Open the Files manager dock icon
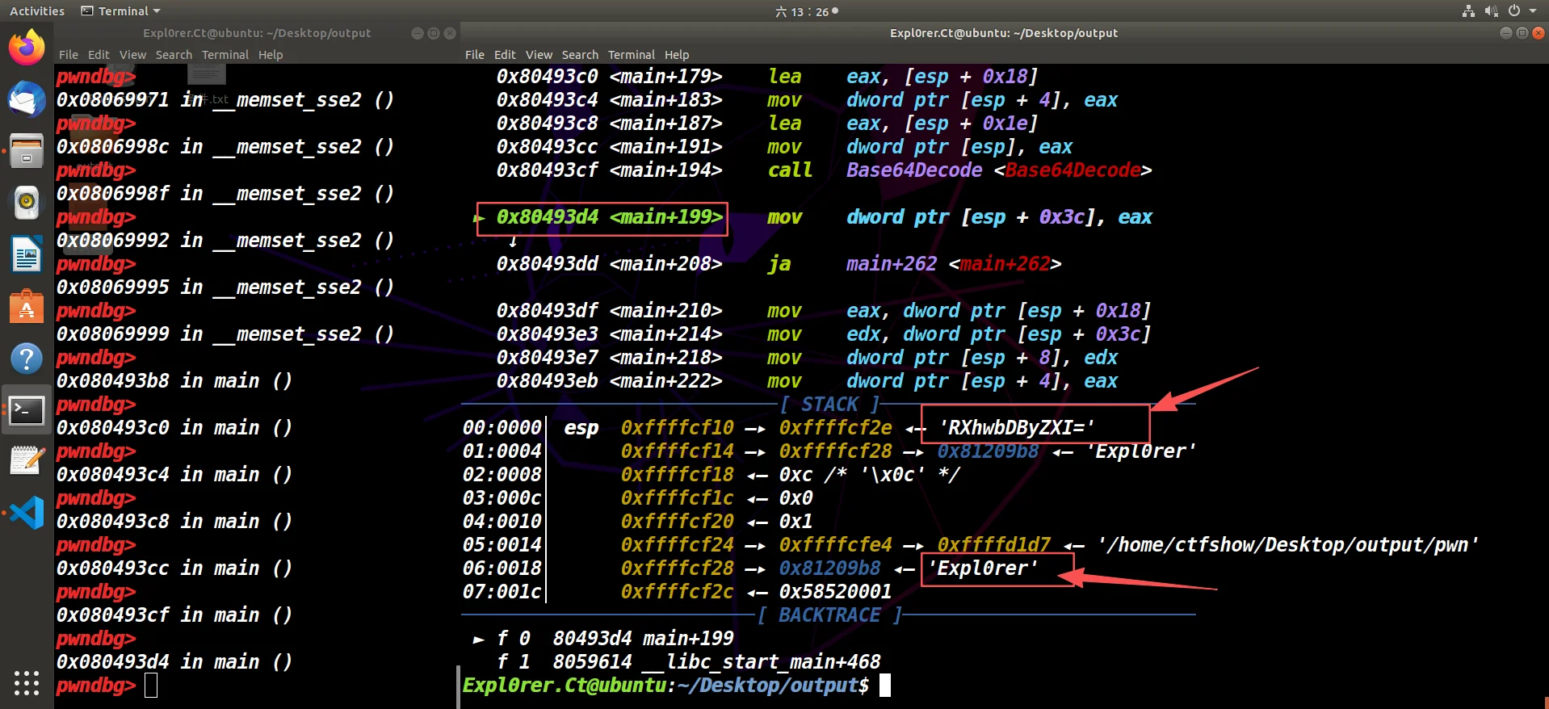The width and height of the screenshot is (1549, 709). click(27, 151)
